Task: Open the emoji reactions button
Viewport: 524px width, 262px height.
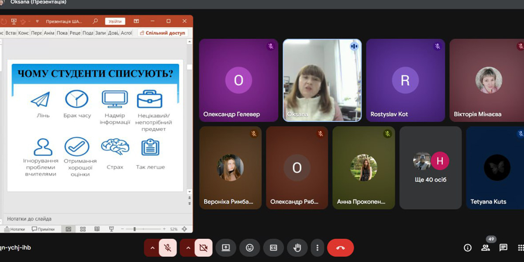Action: pyautogui.click(x=250, y=248)
